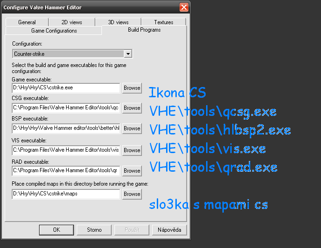Browse for the RAD executable
The image size is (321, 248).
[x=132, y=171]
